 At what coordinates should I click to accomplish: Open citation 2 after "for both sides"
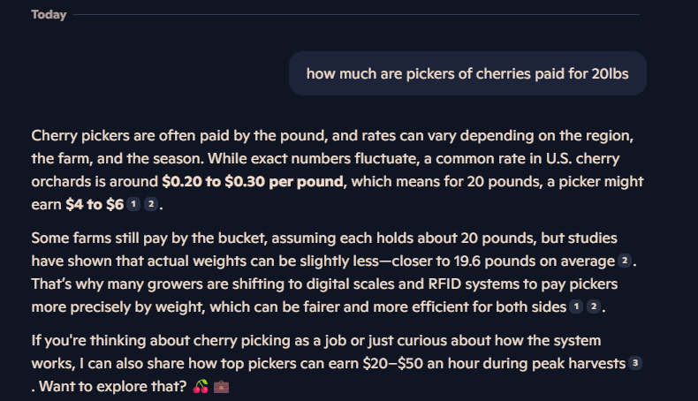coord(594,307)
